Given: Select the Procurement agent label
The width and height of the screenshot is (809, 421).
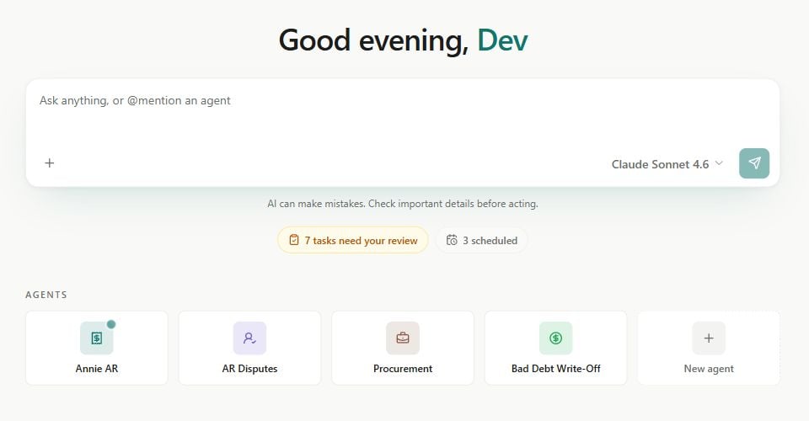Looking at the screenshot, I should point(403,369).
